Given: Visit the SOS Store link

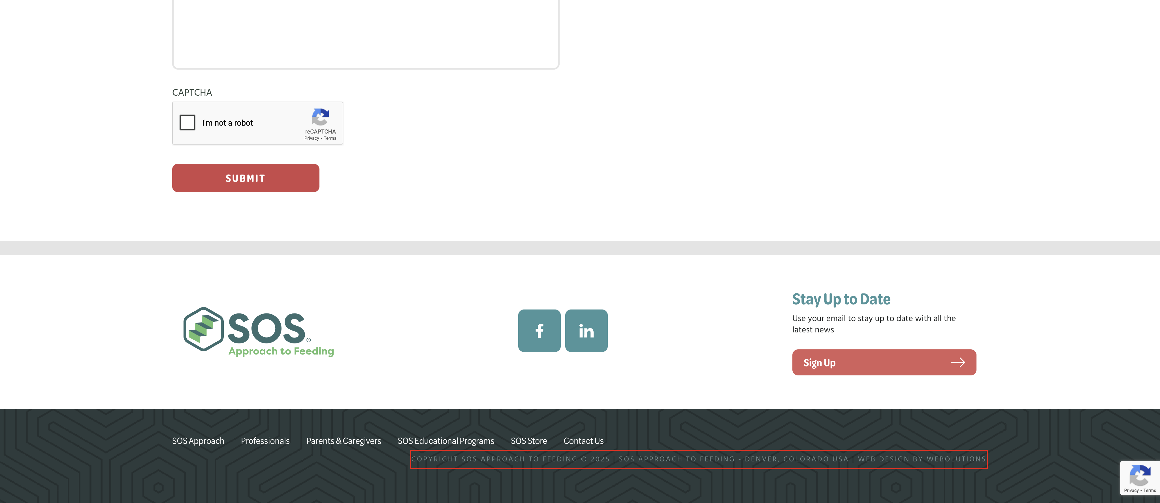Looking at the screenshot, I should (x=529, y=441).
